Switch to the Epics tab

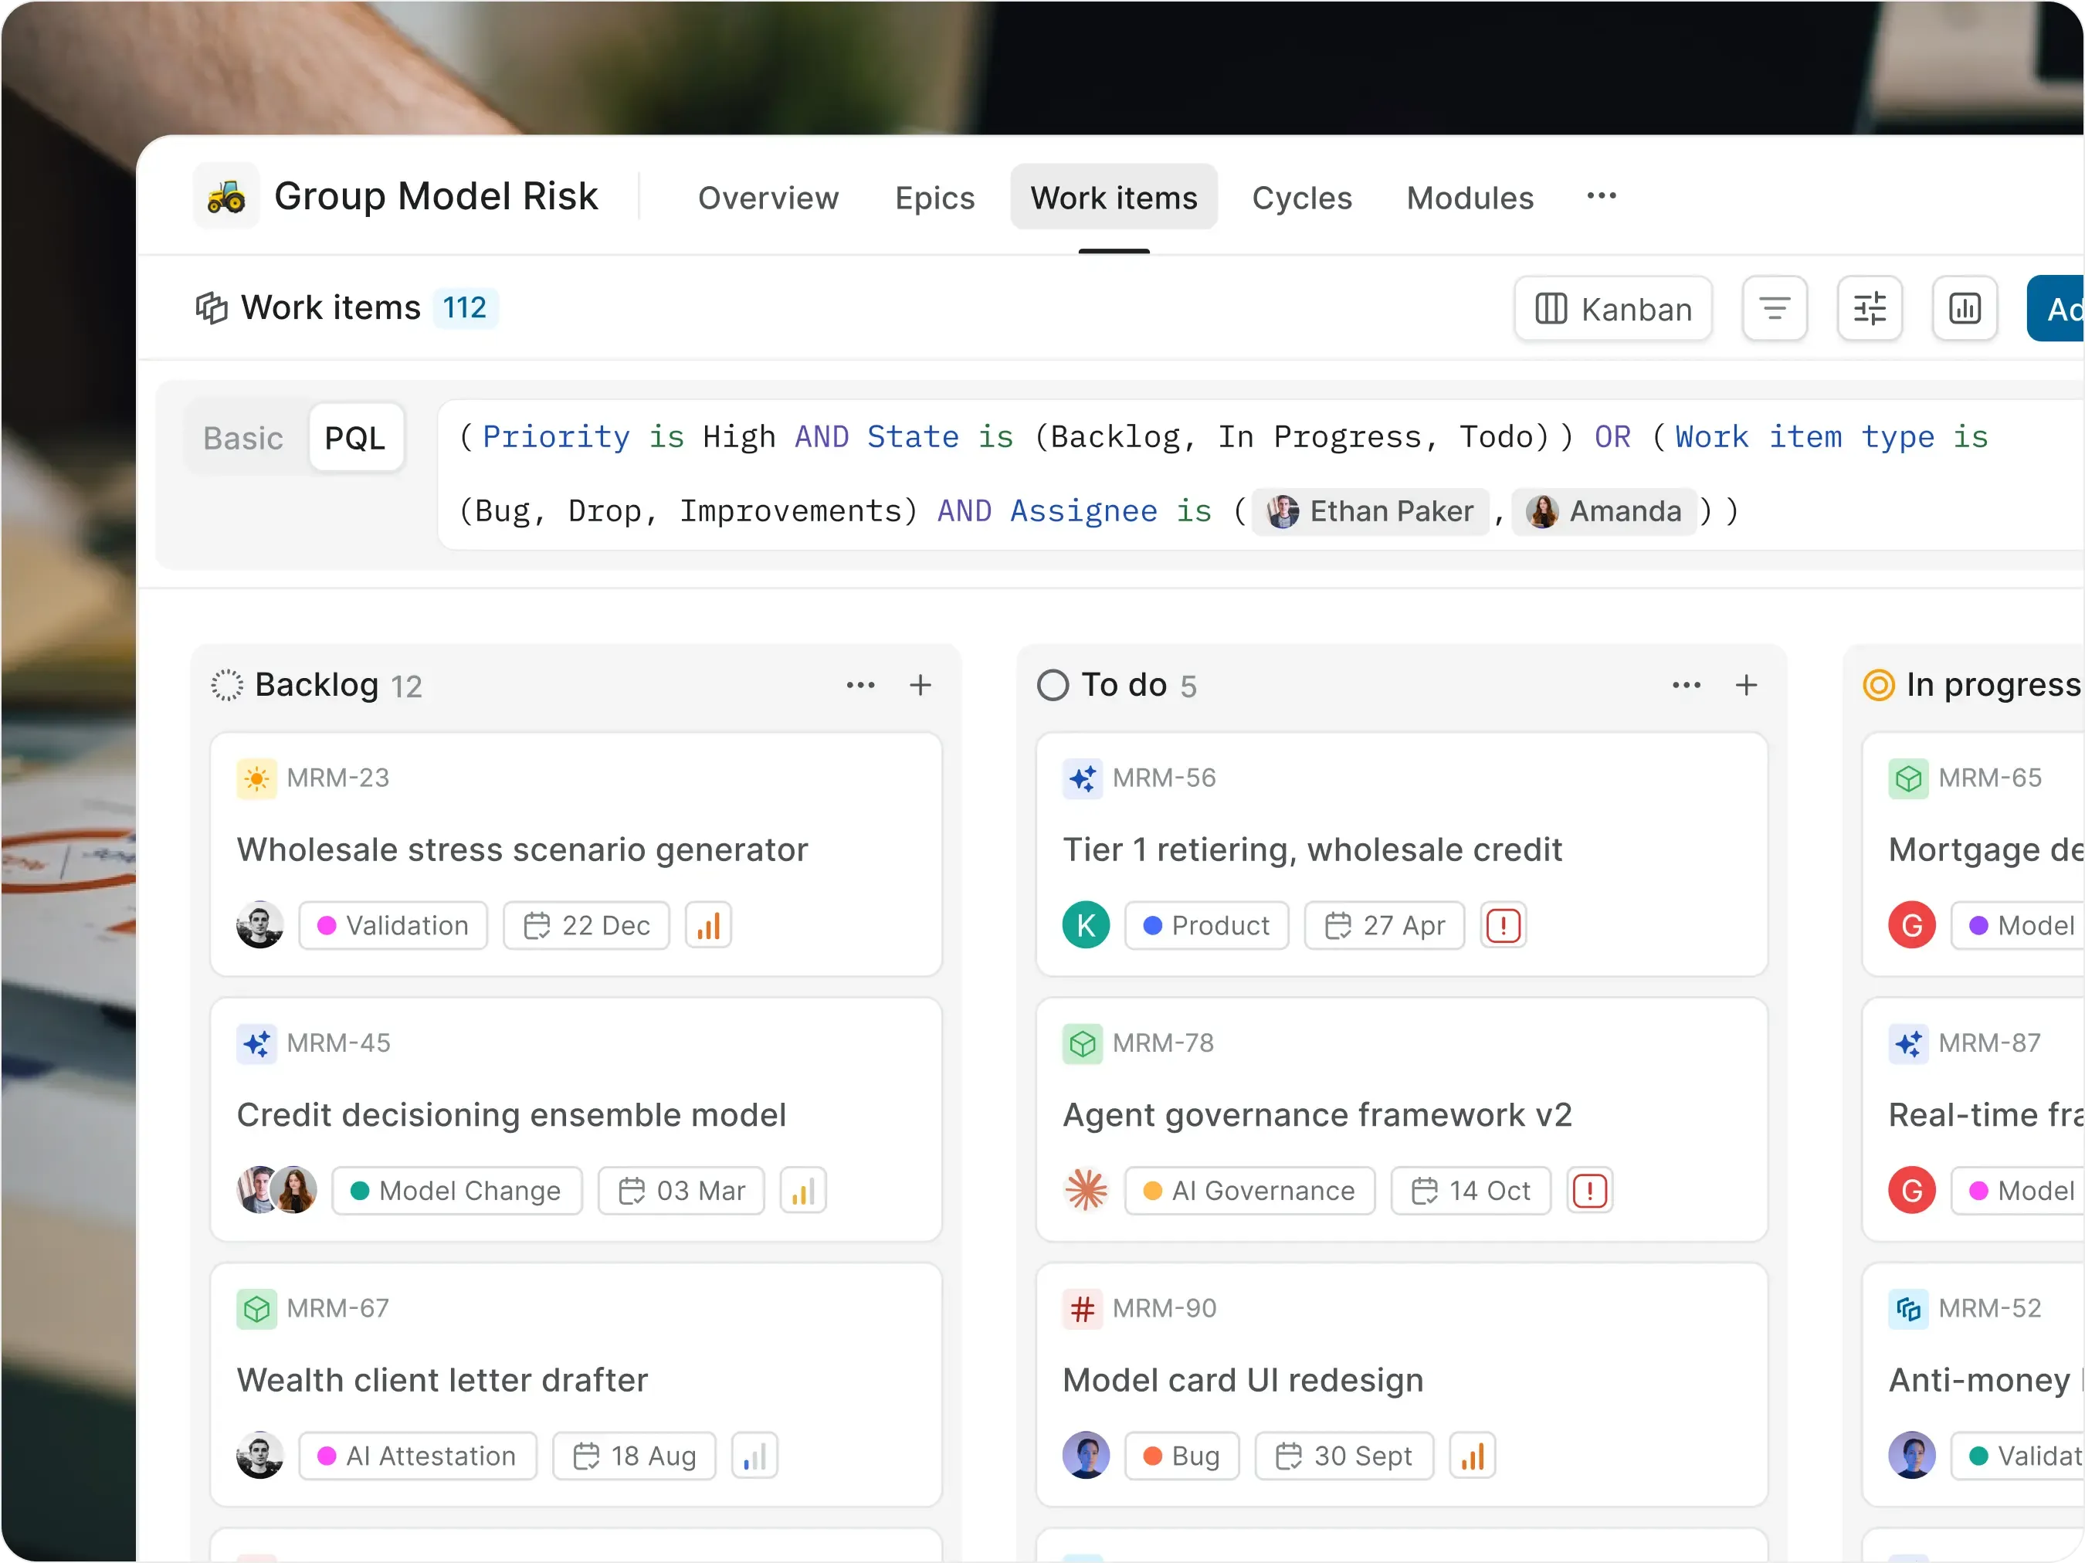point(934,197)
